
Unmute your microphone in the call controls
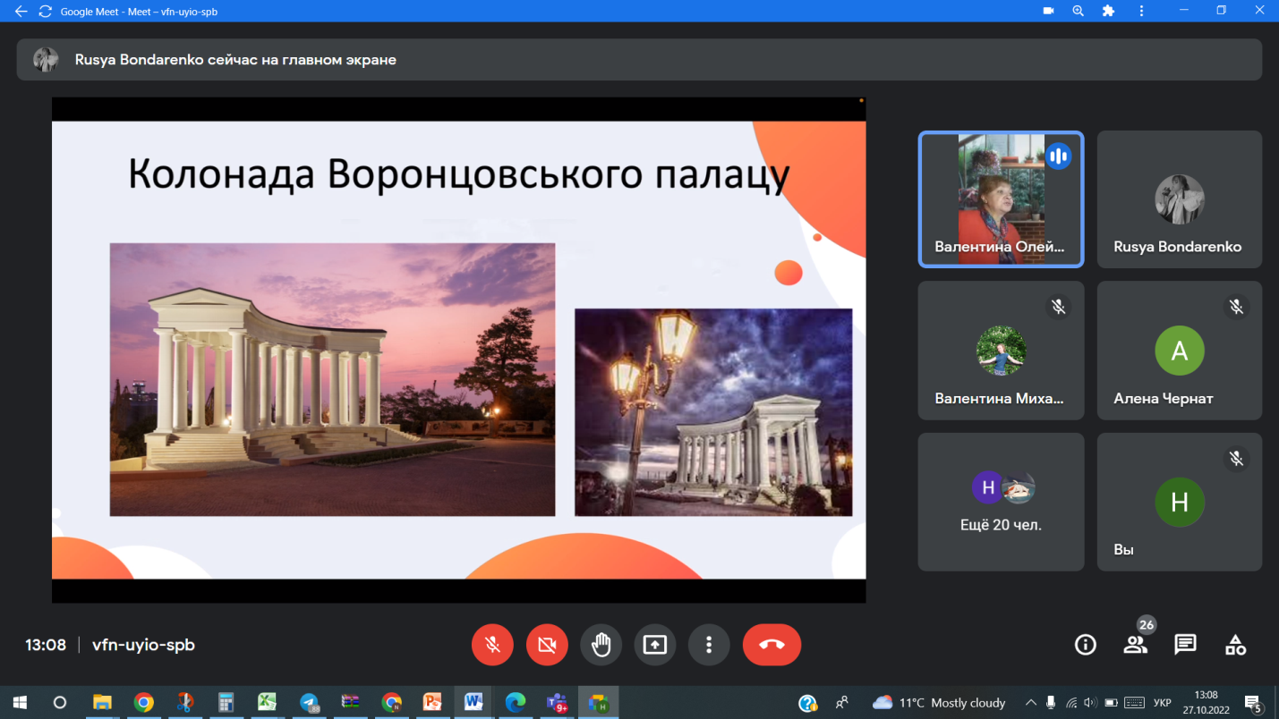tap(492, 645)
